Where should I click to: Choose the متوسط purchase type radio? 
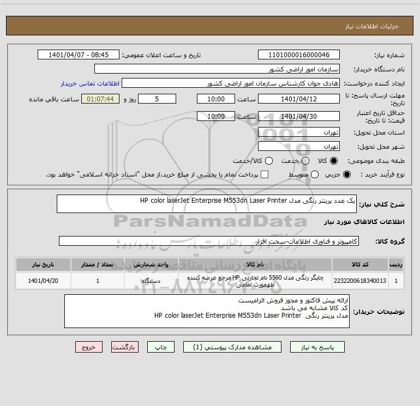click(x=315, y=174)
